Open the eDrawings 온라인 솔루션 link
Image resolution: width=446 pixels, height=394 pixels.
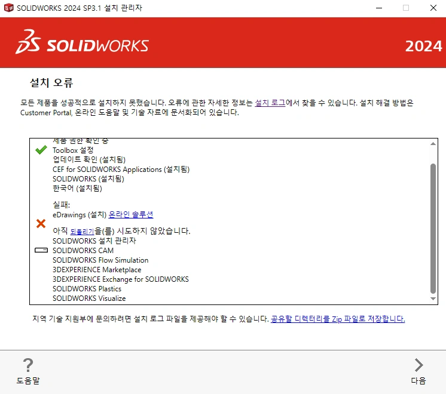click(131, 214)
